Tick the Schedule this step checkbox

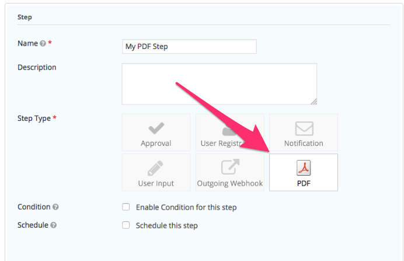126,225
